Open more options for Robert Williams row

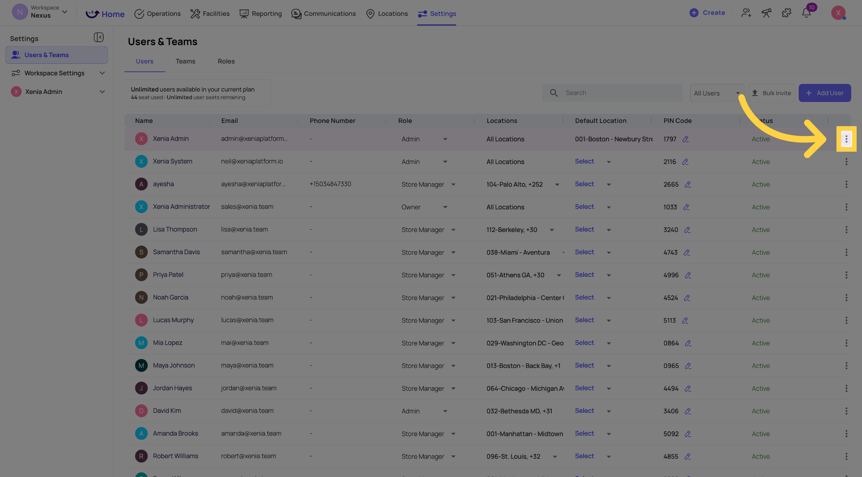tap(846, 456)
